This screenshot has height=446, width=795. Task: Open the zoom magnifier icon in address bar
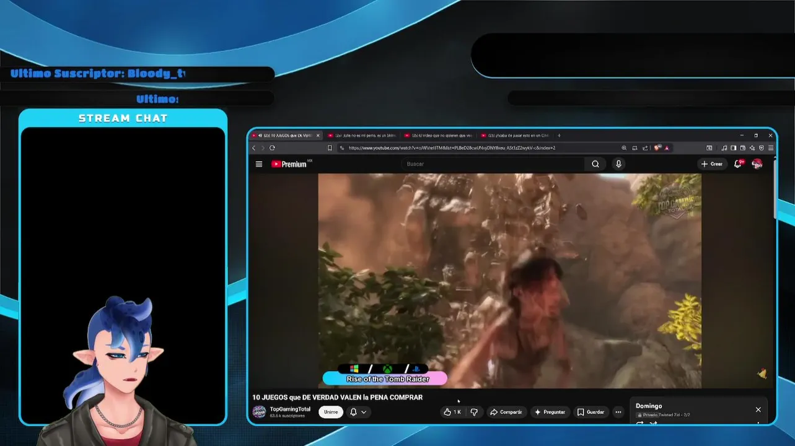point(624,148)
